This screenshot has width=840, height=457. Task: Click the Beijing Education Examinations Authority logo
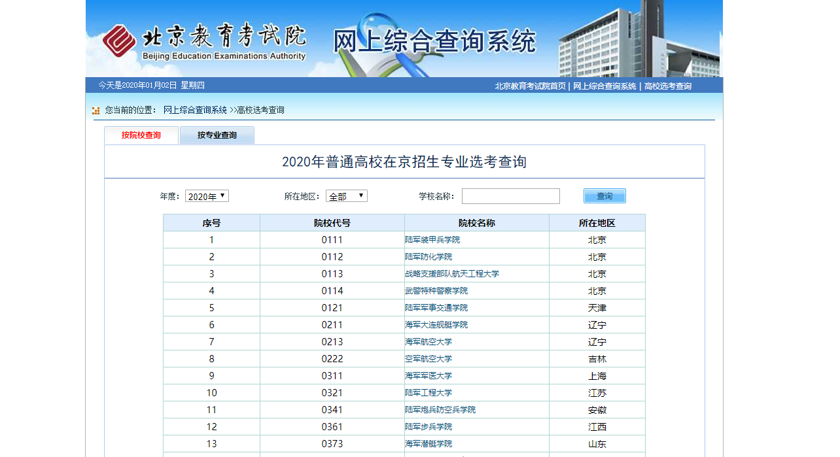tap(203, 42)
